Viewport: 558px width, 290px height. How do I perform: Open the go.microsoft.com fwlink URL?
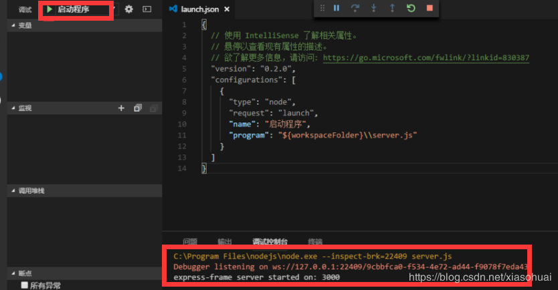point(426,57)
